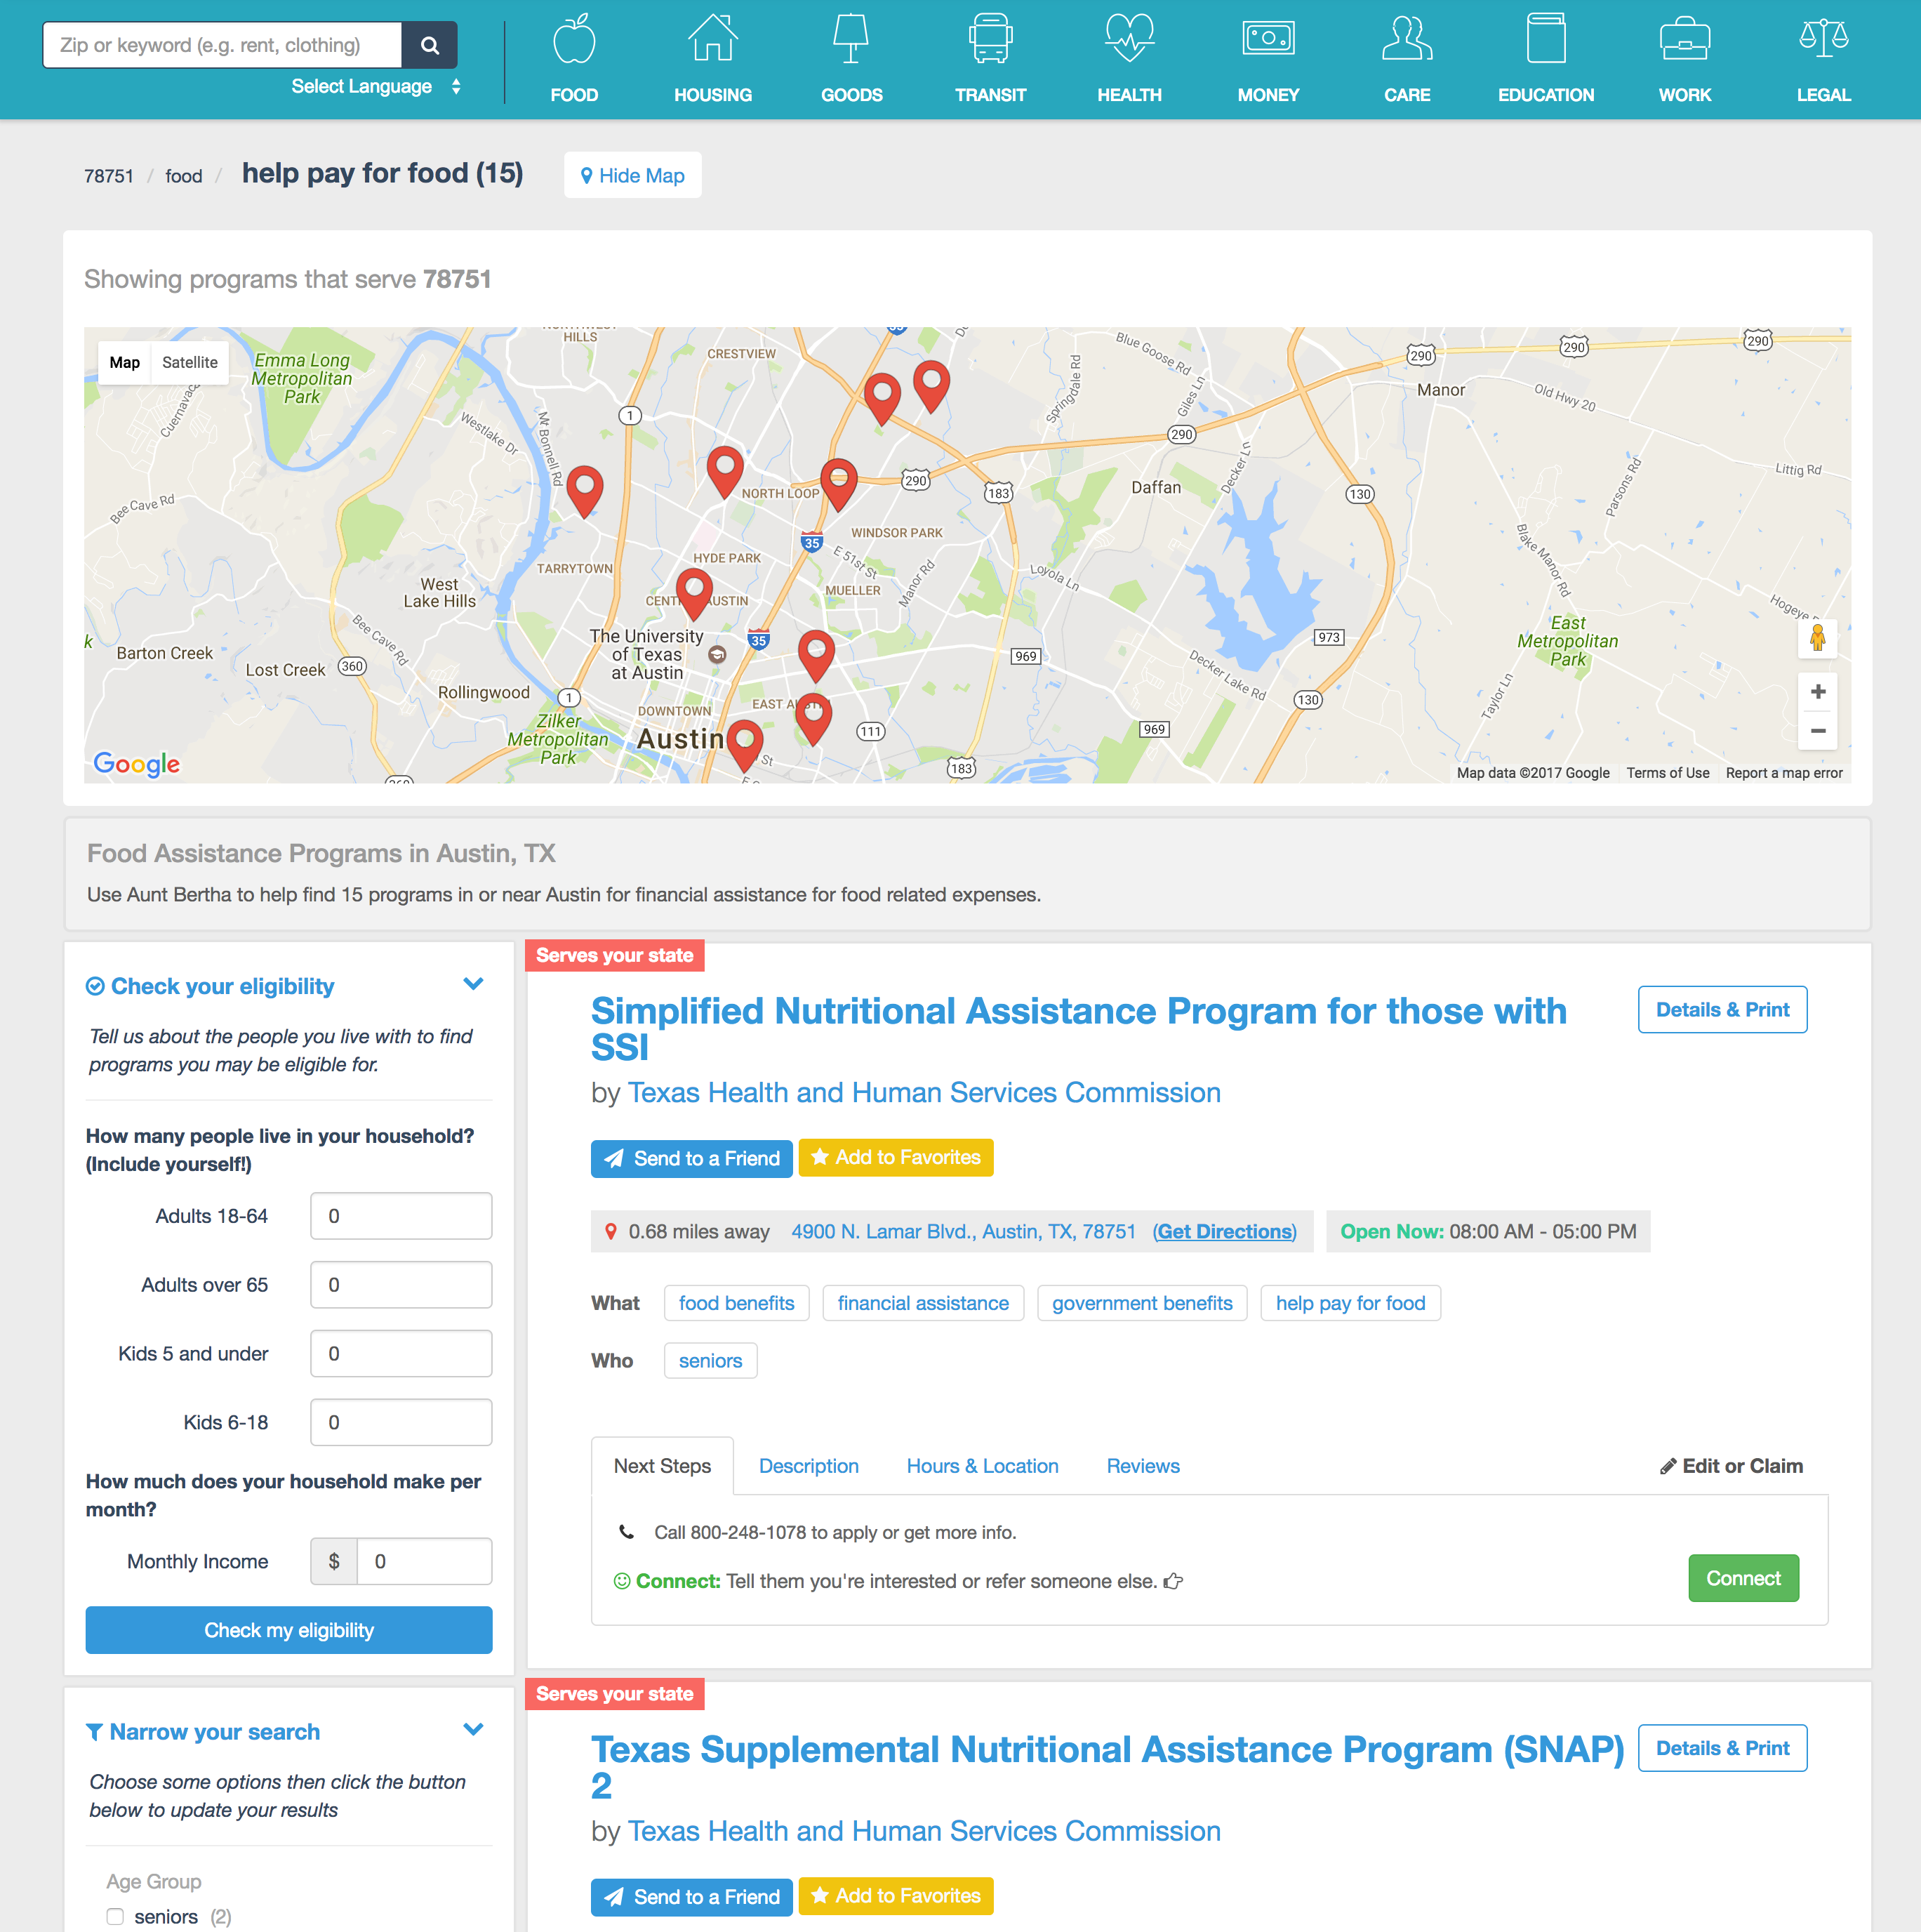Click the Monthly Income input field

(425, 1561)
